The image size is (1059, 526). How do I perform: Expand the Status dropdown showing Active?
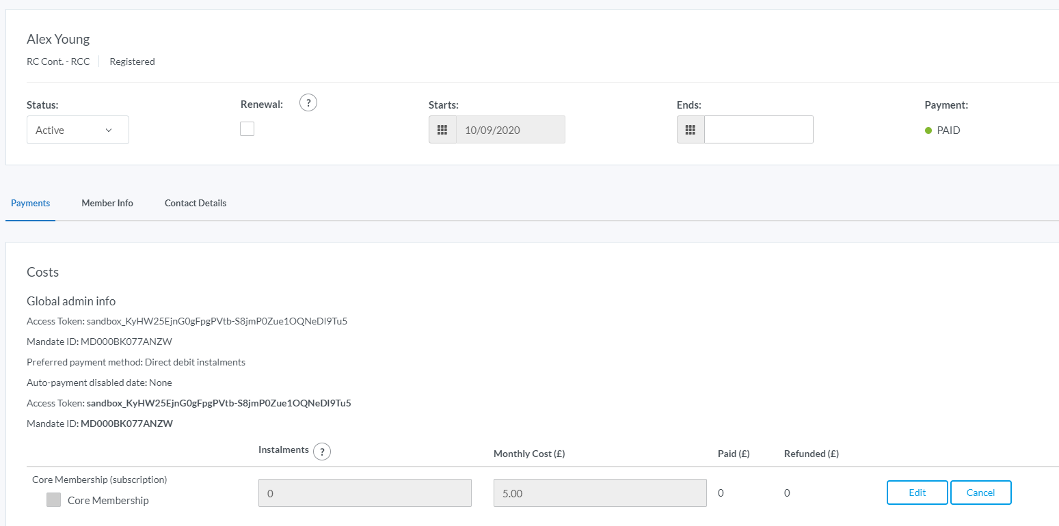(x=77, y=130)
